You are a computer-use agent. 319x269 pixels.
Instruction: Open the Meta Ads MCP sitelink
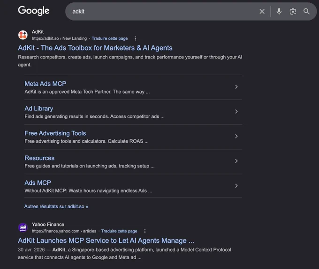coord(46,84)
